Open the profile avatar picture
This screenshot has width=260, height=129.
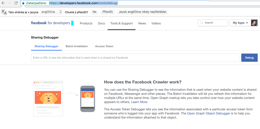254,23
